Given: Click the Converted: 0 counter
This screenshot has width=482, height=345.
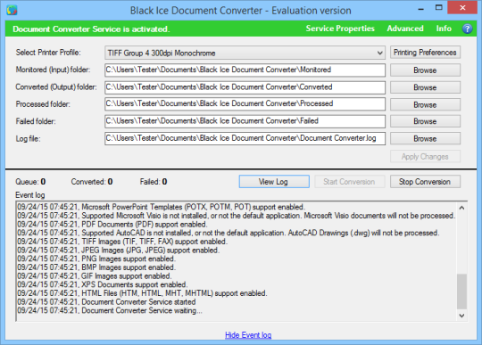Looking at the screenshot, I should [x=92, y=182].
